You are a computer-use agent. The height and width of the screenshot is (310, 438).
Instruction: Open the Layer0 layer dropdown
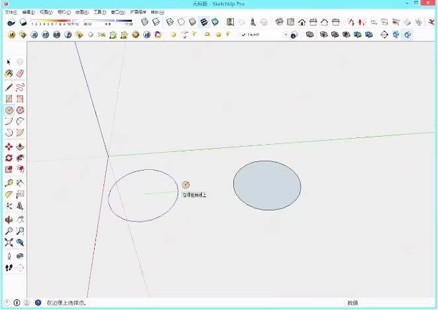[286, 35]
